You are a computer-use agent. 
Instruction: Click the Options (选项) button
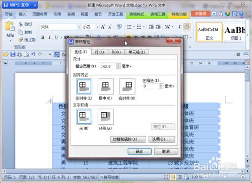(x=162, y=139)
